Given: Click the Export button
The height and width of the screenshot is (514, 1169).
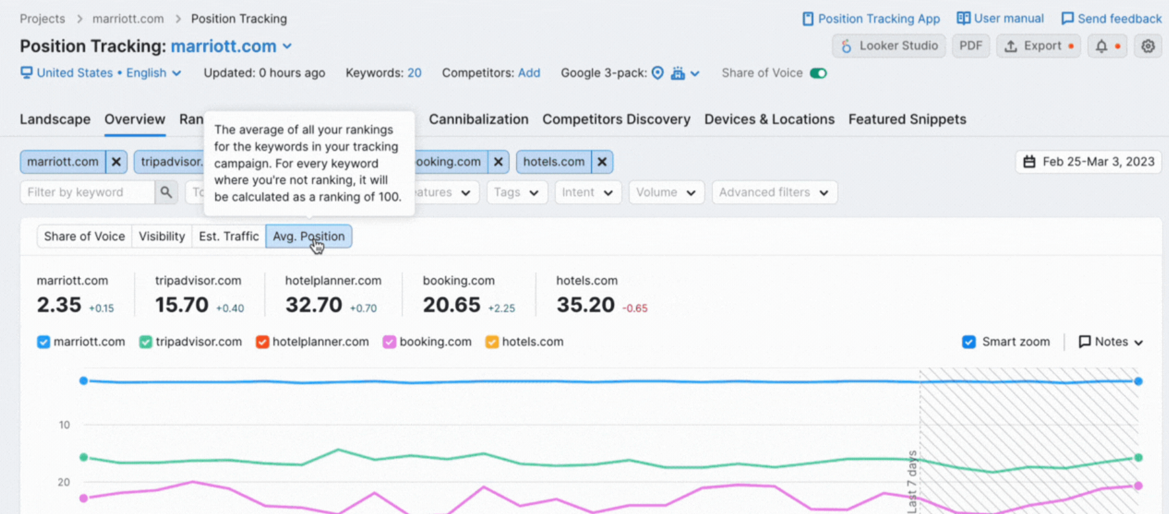Looking at the screenshot, I should coord(1038,46).
